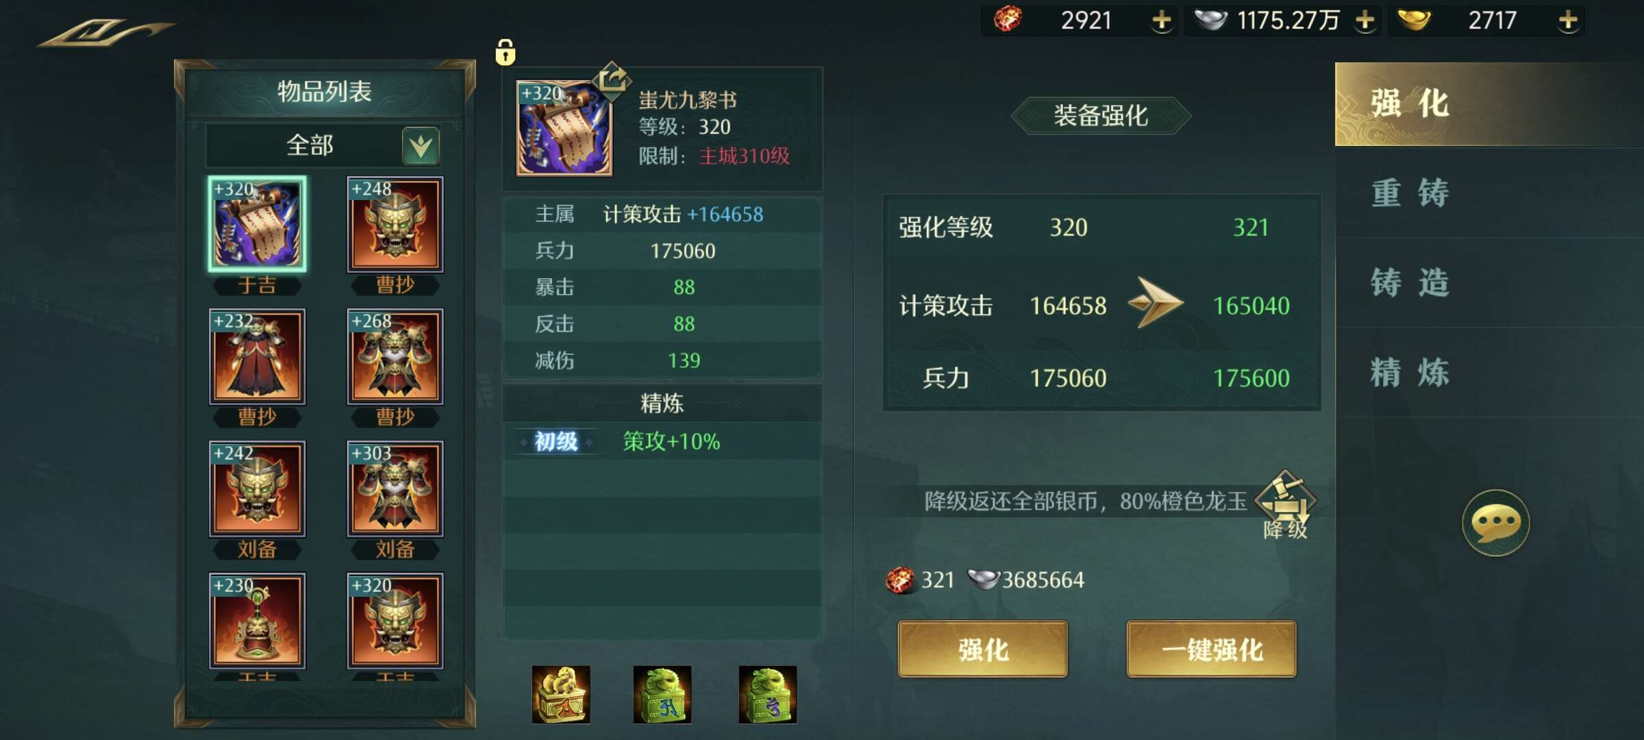The height and width of the screenshot is (740, 1644).
Task: Select the +303 armor equipped by 刘备
Action: [x=395, y=489]
